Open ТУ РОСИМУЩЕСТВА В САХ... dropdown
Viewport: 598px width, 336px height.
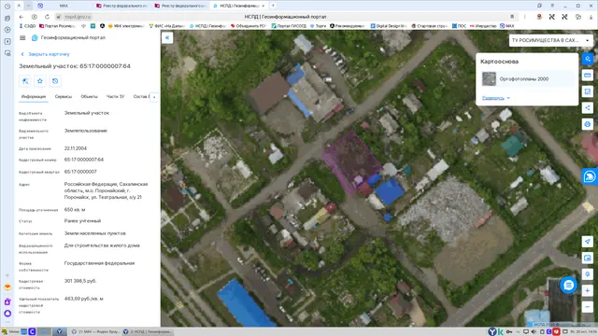[x=550, y=40]
